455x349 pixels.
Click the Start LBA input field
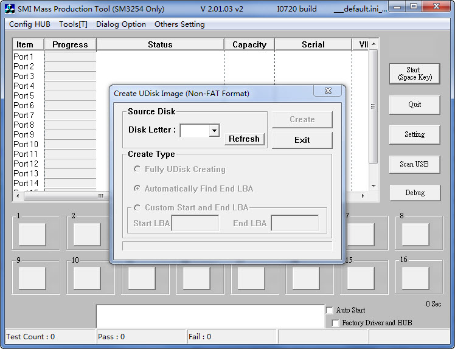(x=195, y=223)
